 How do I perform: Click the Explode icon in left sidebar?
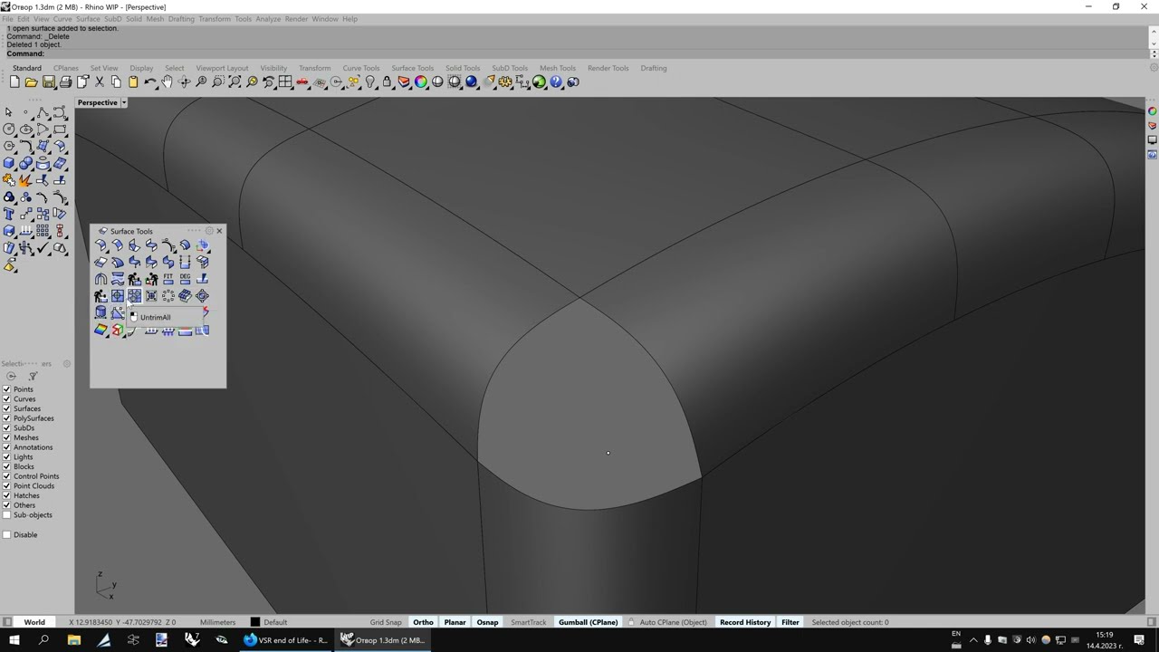coord(26,180)
